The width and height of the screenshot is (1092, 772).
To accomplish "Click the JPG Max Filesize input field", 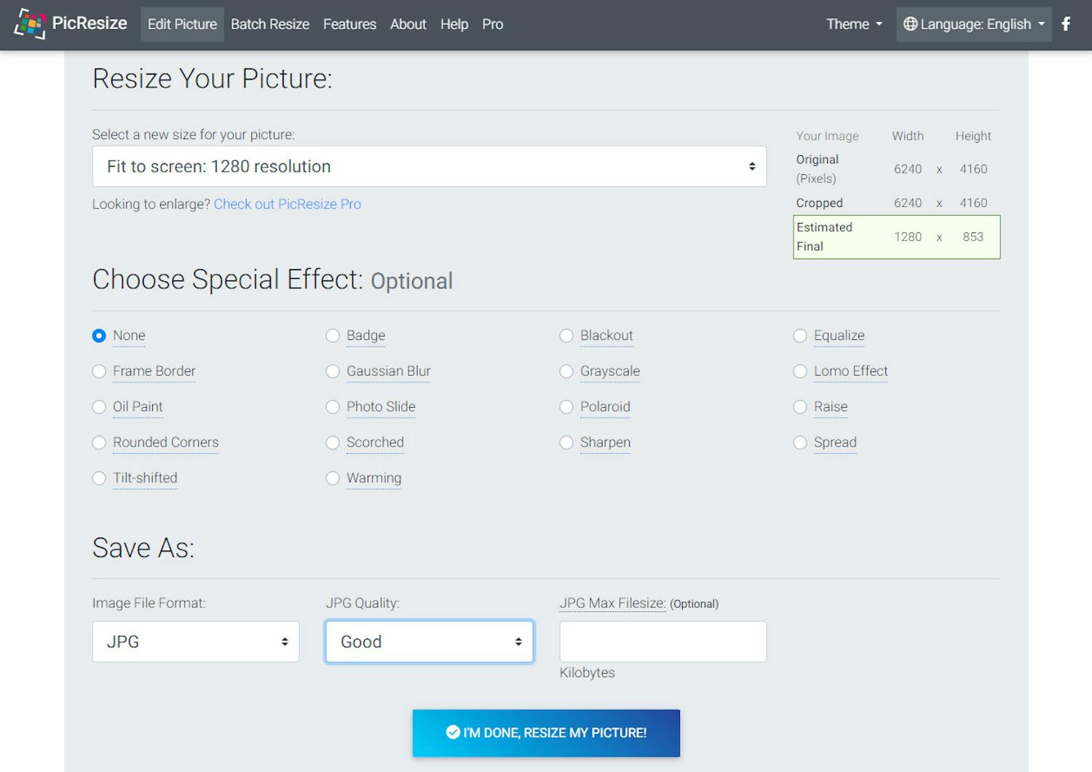I will click(662, 642).
